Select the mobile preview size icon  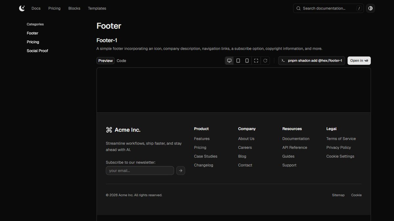247,61
